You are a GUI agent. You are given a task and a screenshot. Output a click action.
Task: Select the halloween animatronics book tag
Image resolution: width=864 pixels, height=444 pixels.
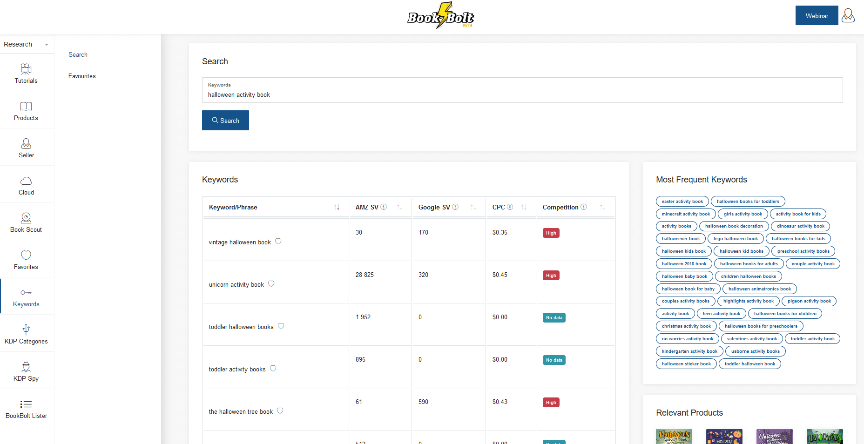click(x=759, y=289)
